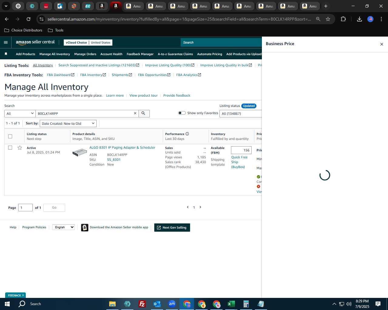The image size is (388, 310).
Task: Open the Listing status All (134867) dropdown
Action: (241, 114)
